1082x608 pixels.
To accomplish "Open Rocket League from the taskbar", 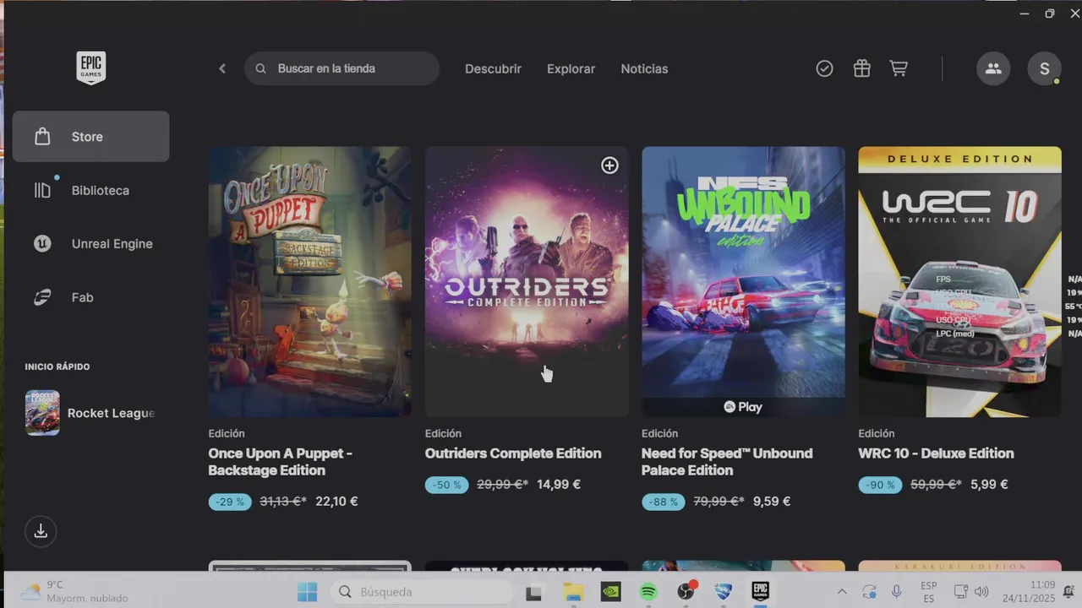I will pyautogui.click(x=723, y=592).
